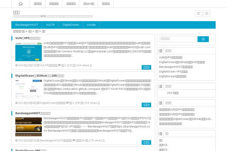Click '275 views' text on the BandwagonHOST post
The width and height of the screenshot is (227, 151).
pyautogui.click(x=95, y=140)
